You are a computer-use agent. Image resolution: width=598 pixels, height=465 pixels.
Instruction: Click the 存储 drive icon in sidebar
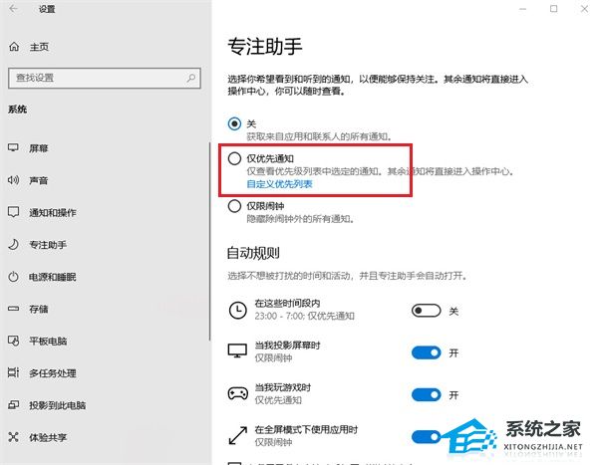tap(13, 309)
